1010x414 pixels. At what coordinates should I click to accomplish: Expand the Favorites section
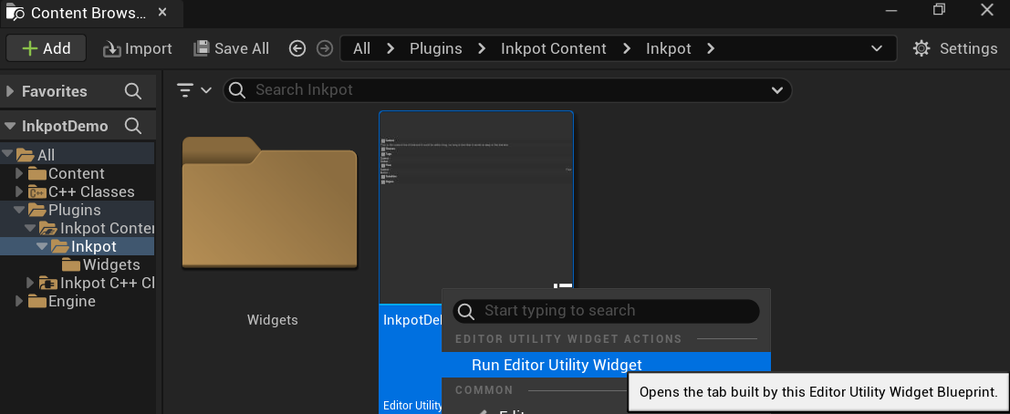click(x=9, y=91)
